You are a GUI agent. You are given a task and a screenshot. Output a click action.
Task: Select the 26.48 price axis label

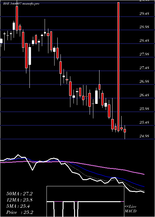pyautogui.click(x=144, y=95)
